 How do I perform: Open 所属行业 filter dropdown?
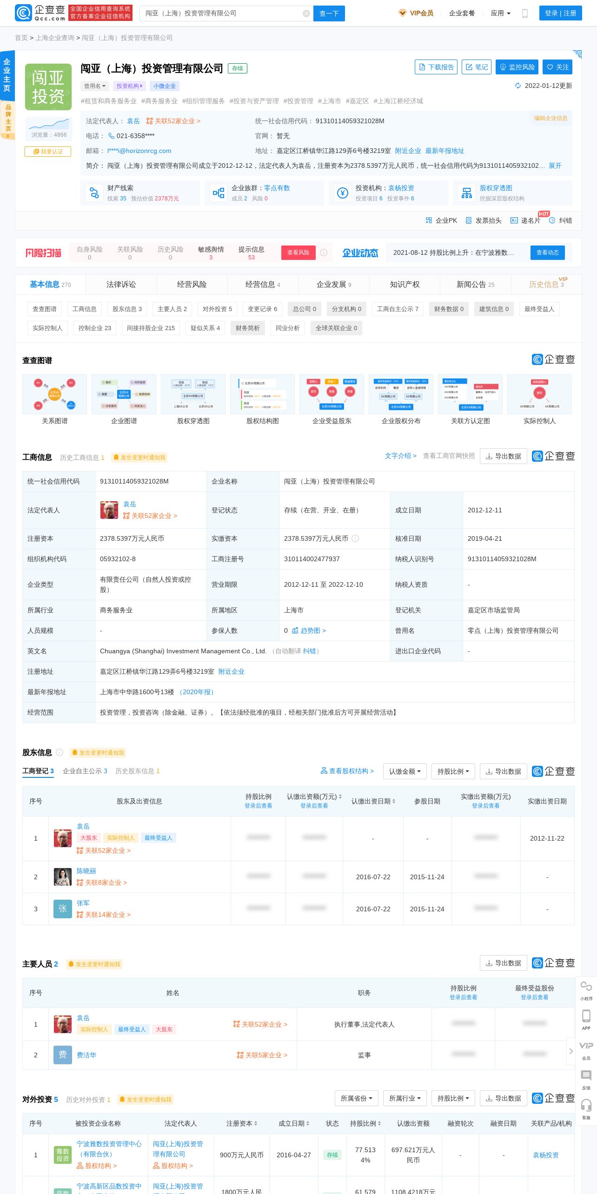(x=405, y=1098)
